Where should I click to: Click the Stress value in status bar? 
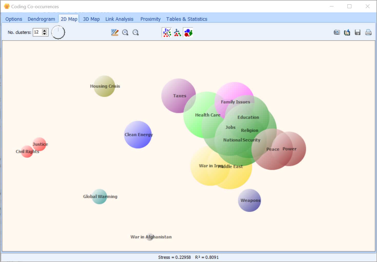pos(174,257)
